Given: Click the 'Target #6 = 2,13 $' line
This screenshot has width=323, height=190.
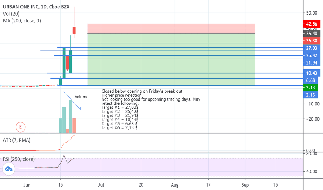Looking at the screenshot, I should [x=120, y=128].
